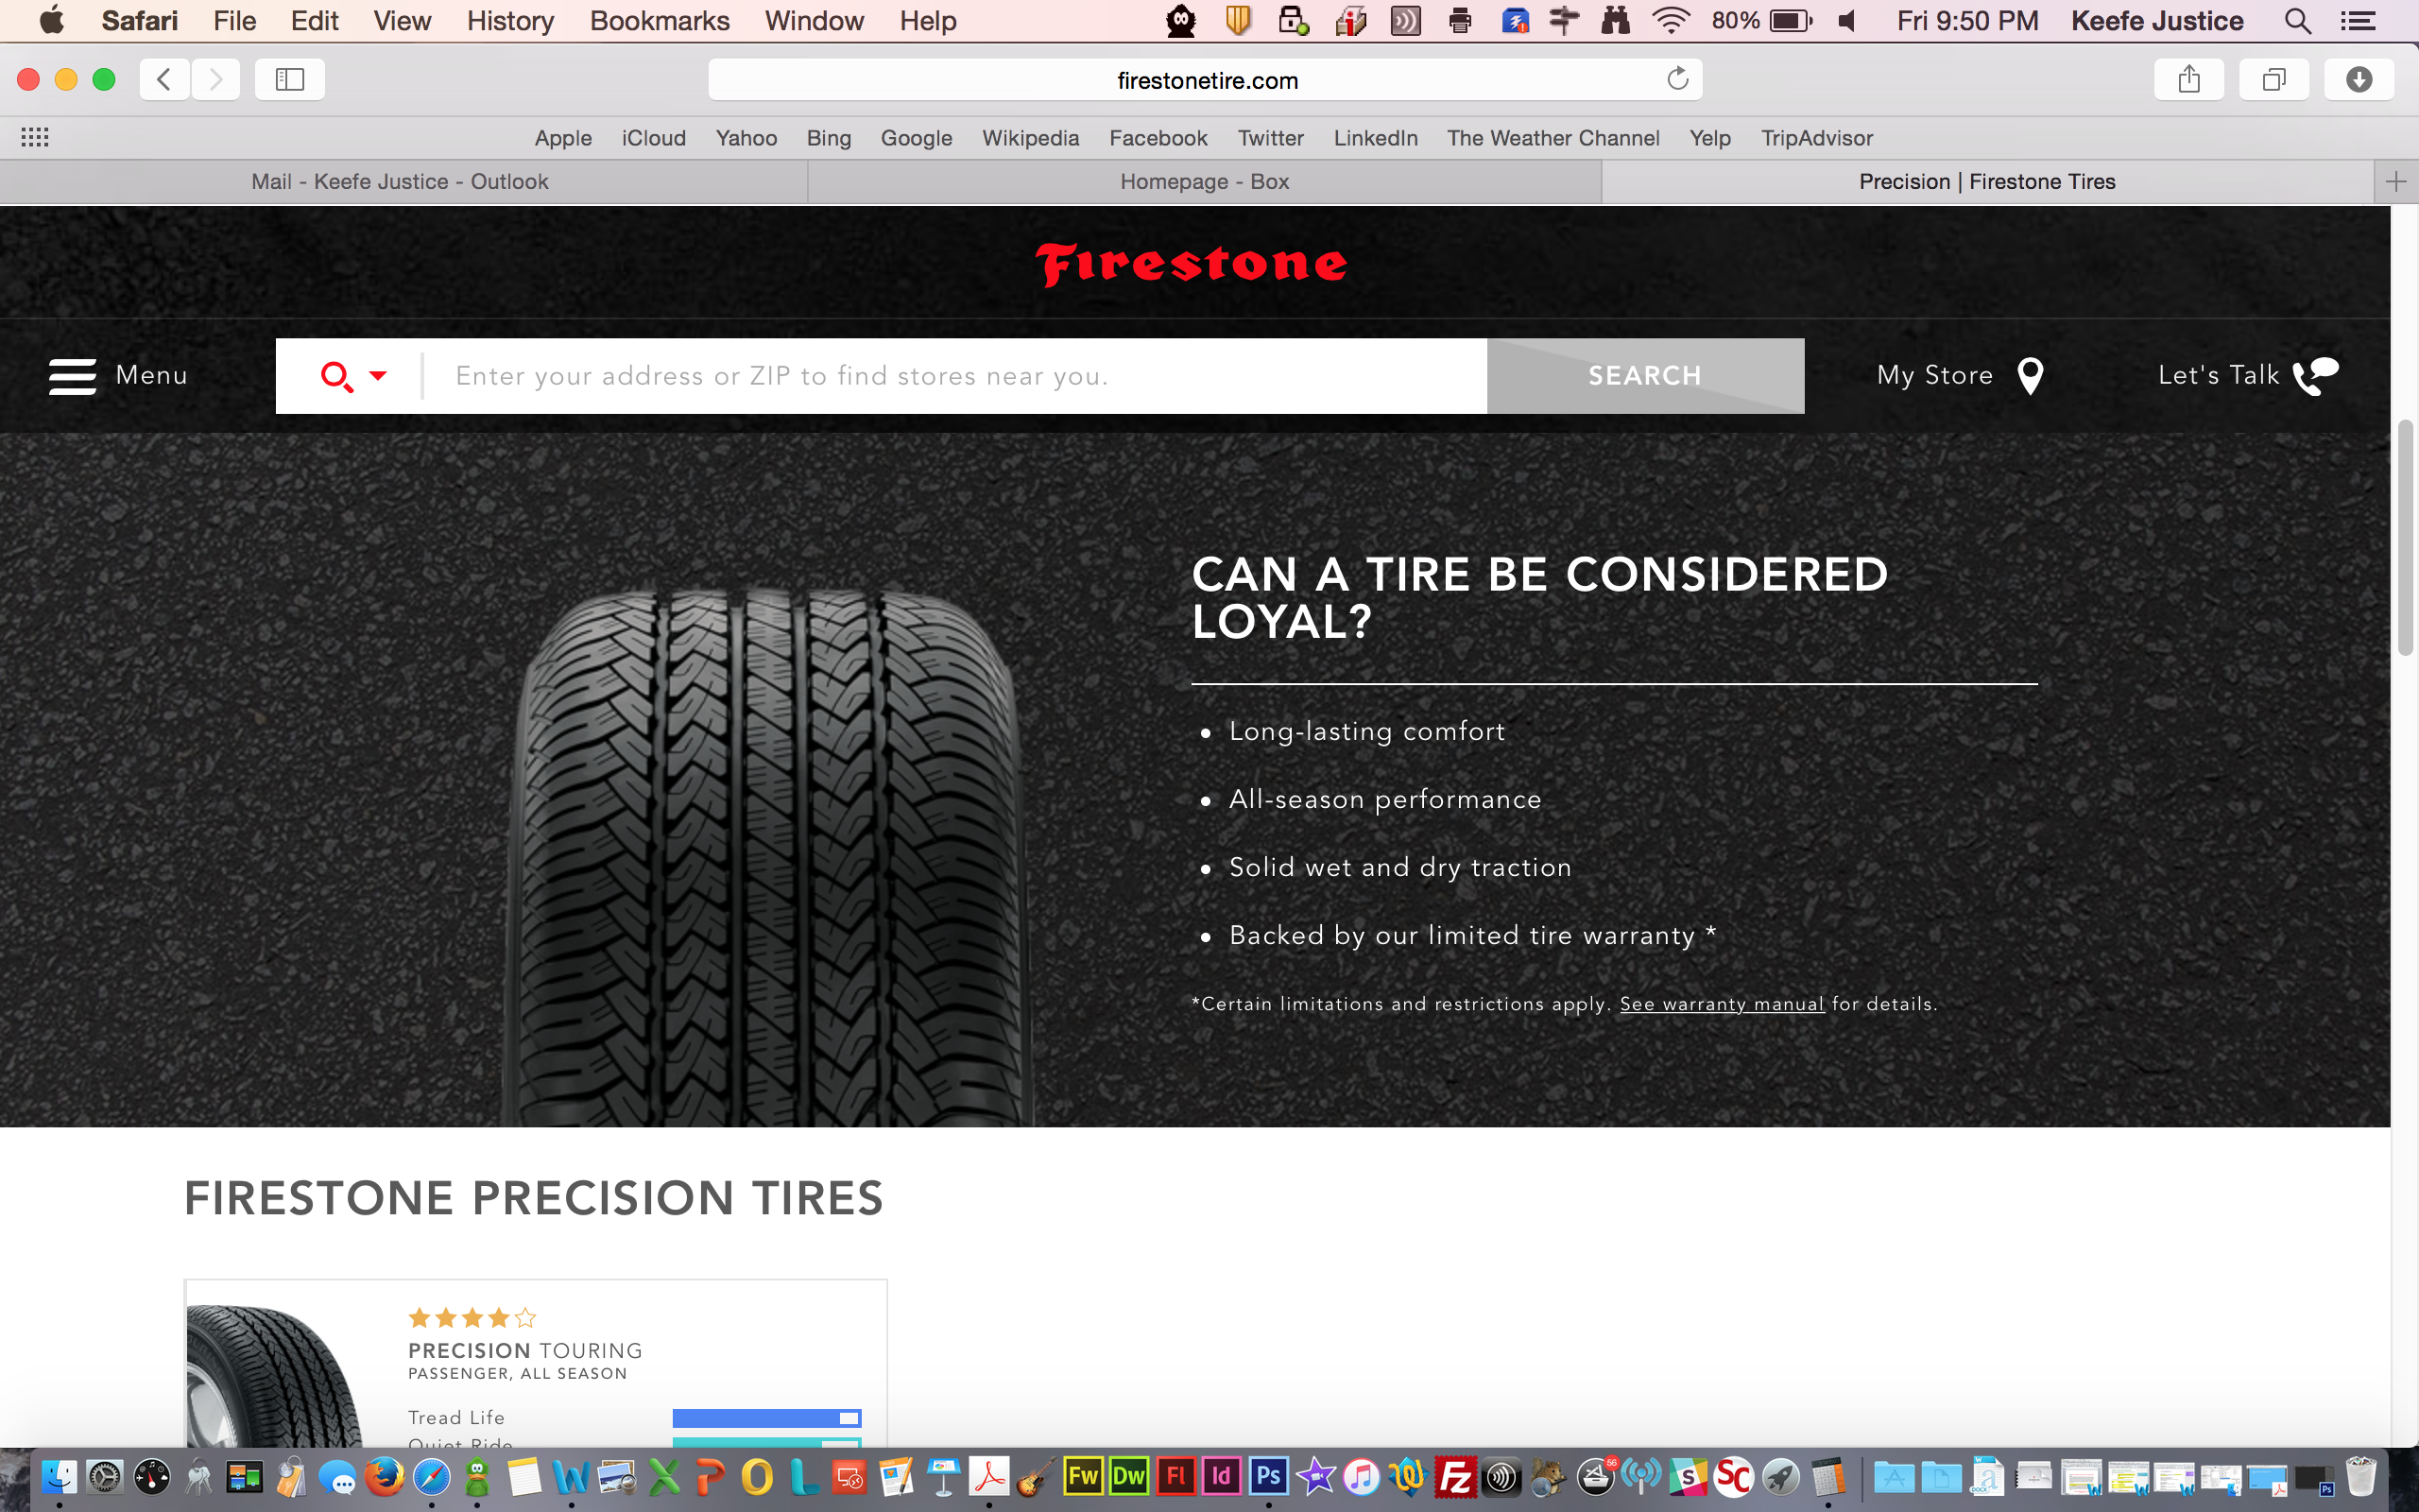Viewport: 2419px width, 1512px height.
Task: Open the Bookmarks menu
Action: point(659,21)
